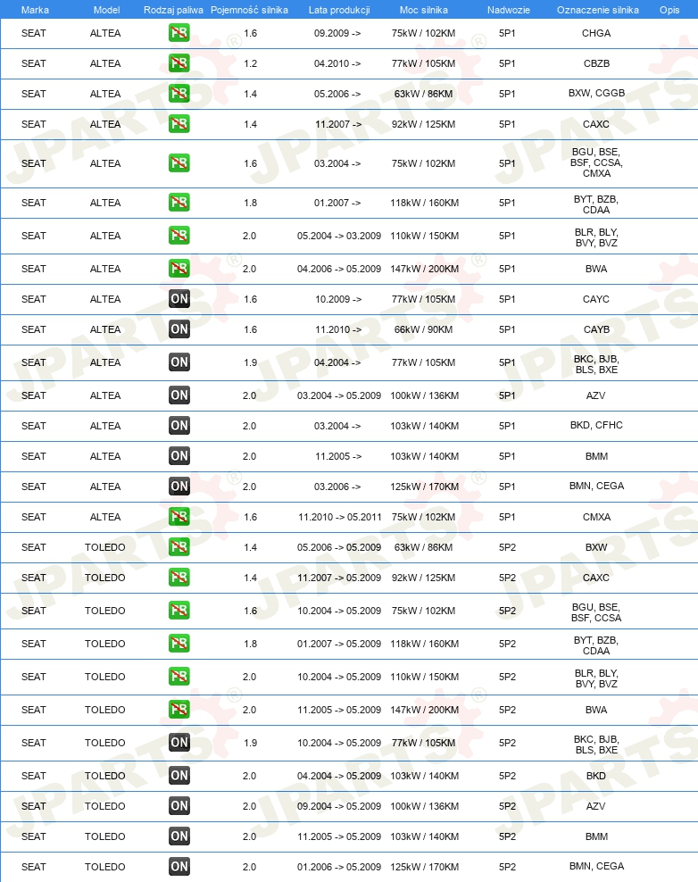Click the petrol icon for Toledo 2.0 150KM
The width and height of the screenshot is (698, 882).
point(179,677)
